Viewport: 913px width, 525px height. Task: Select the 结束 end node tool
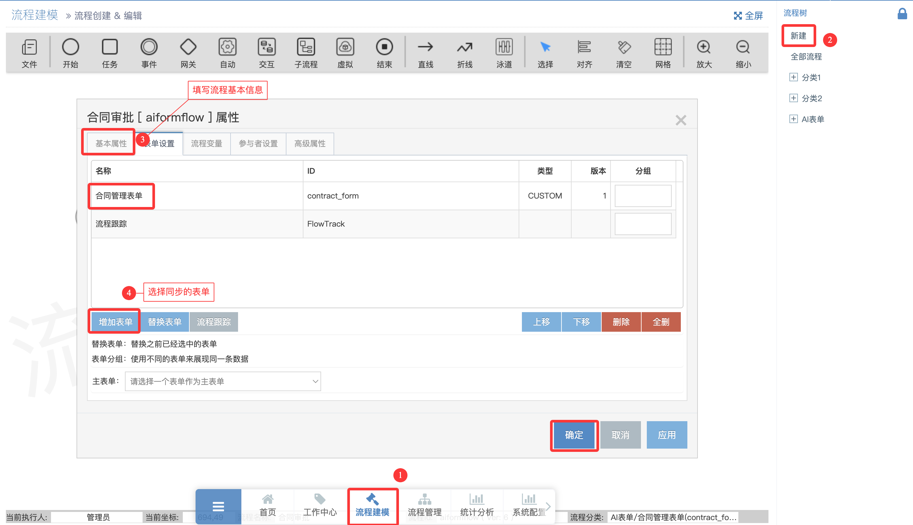pyautogui.click(x=384, y=53)
